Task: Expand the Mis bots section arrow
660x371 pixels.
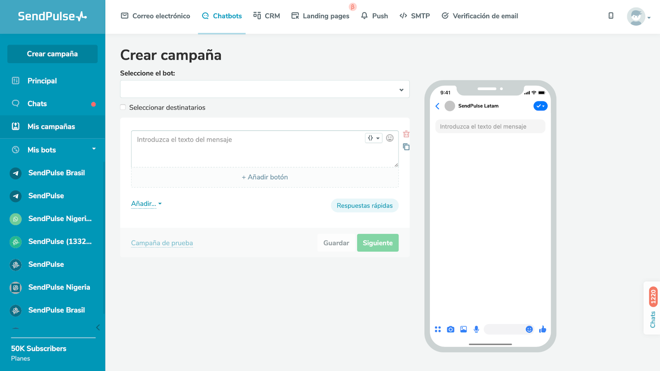Action: pos(94,149)
